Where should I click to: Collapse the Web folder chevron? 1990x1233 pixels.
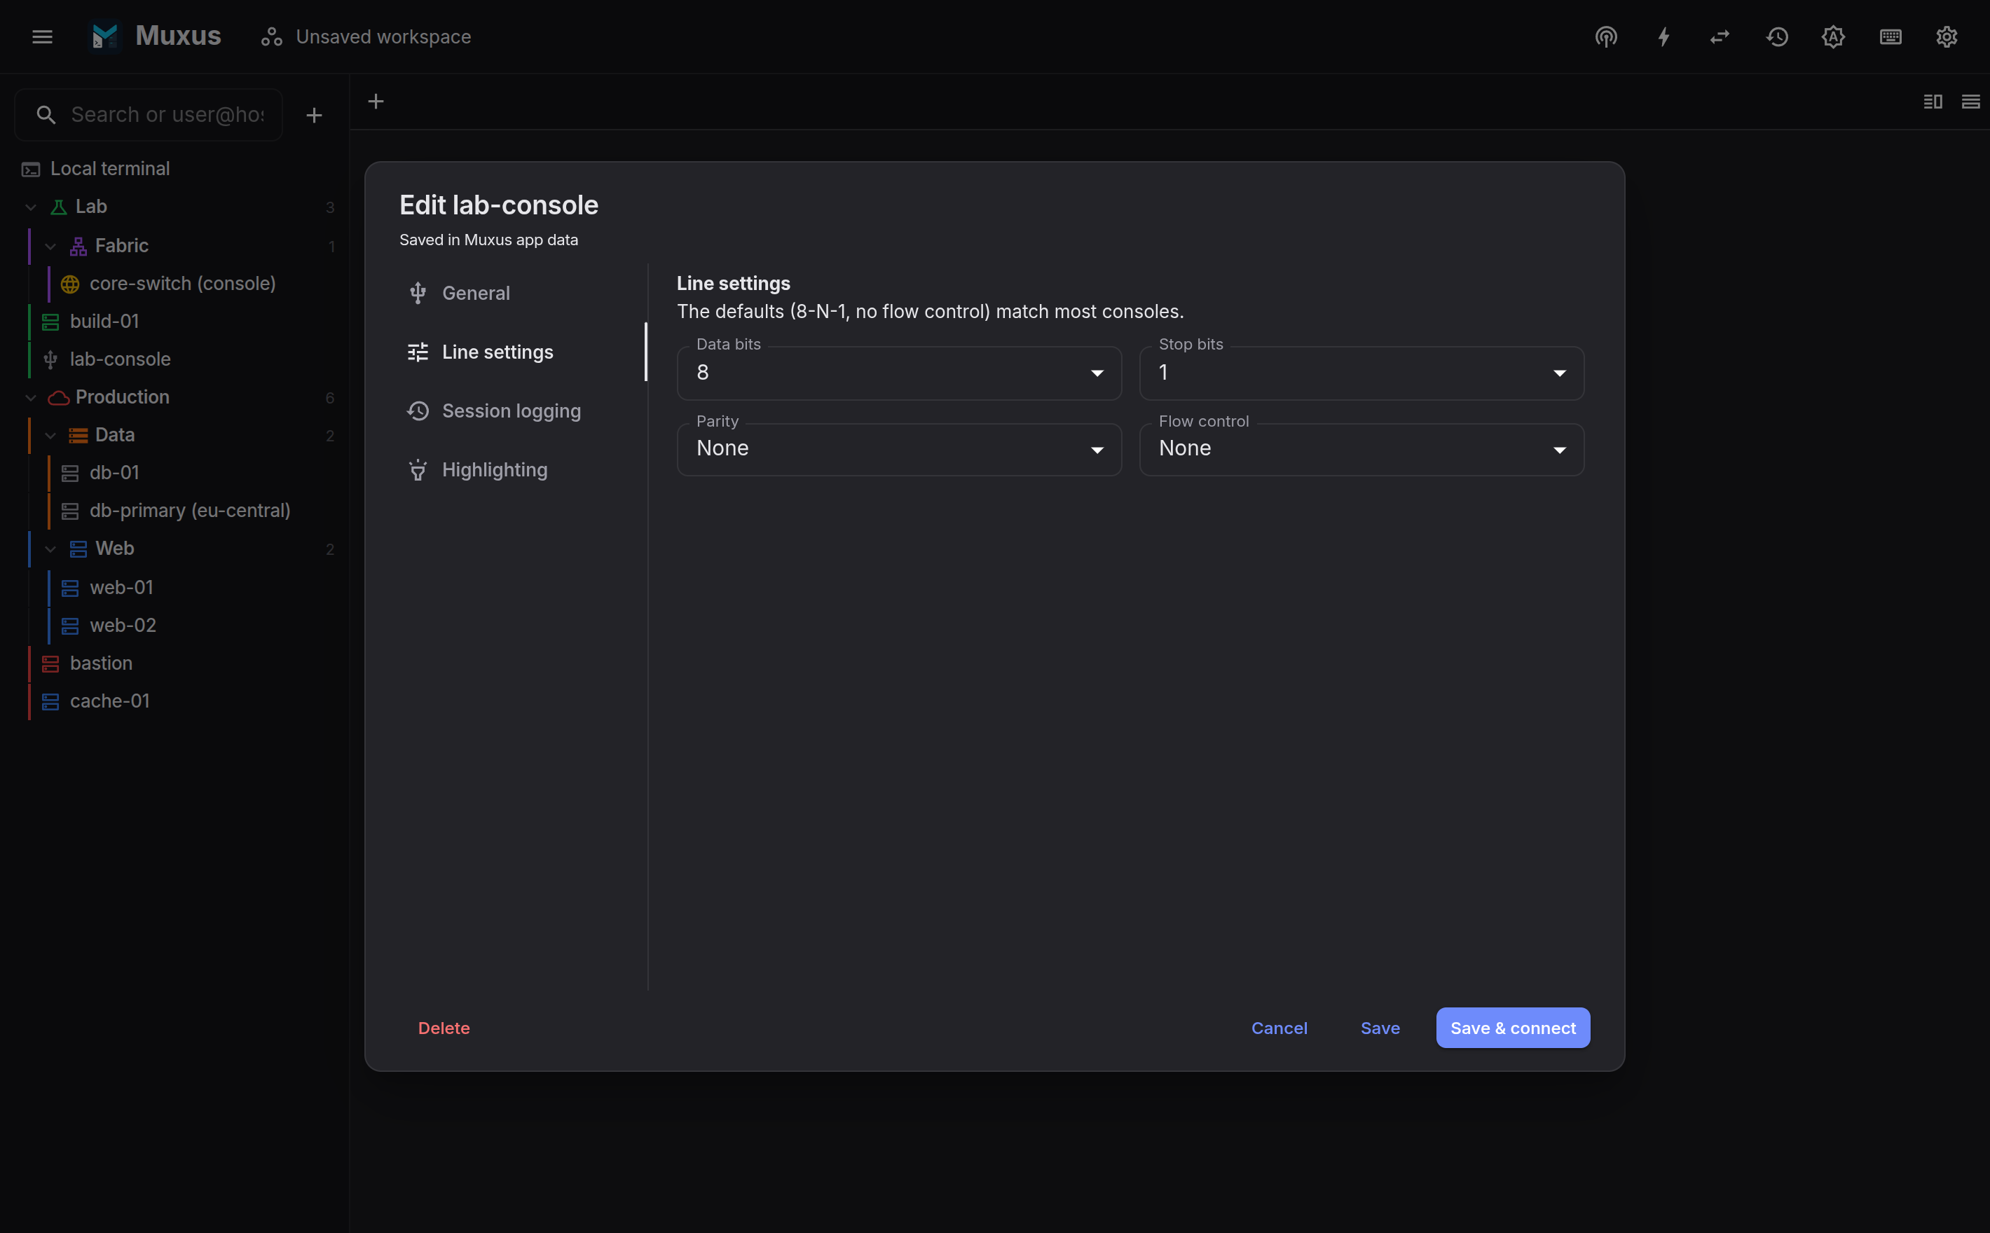point(50,549)
